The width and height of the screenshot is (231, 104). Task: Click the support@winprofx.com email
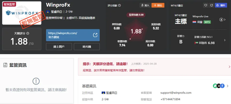[x=176, y=93]
